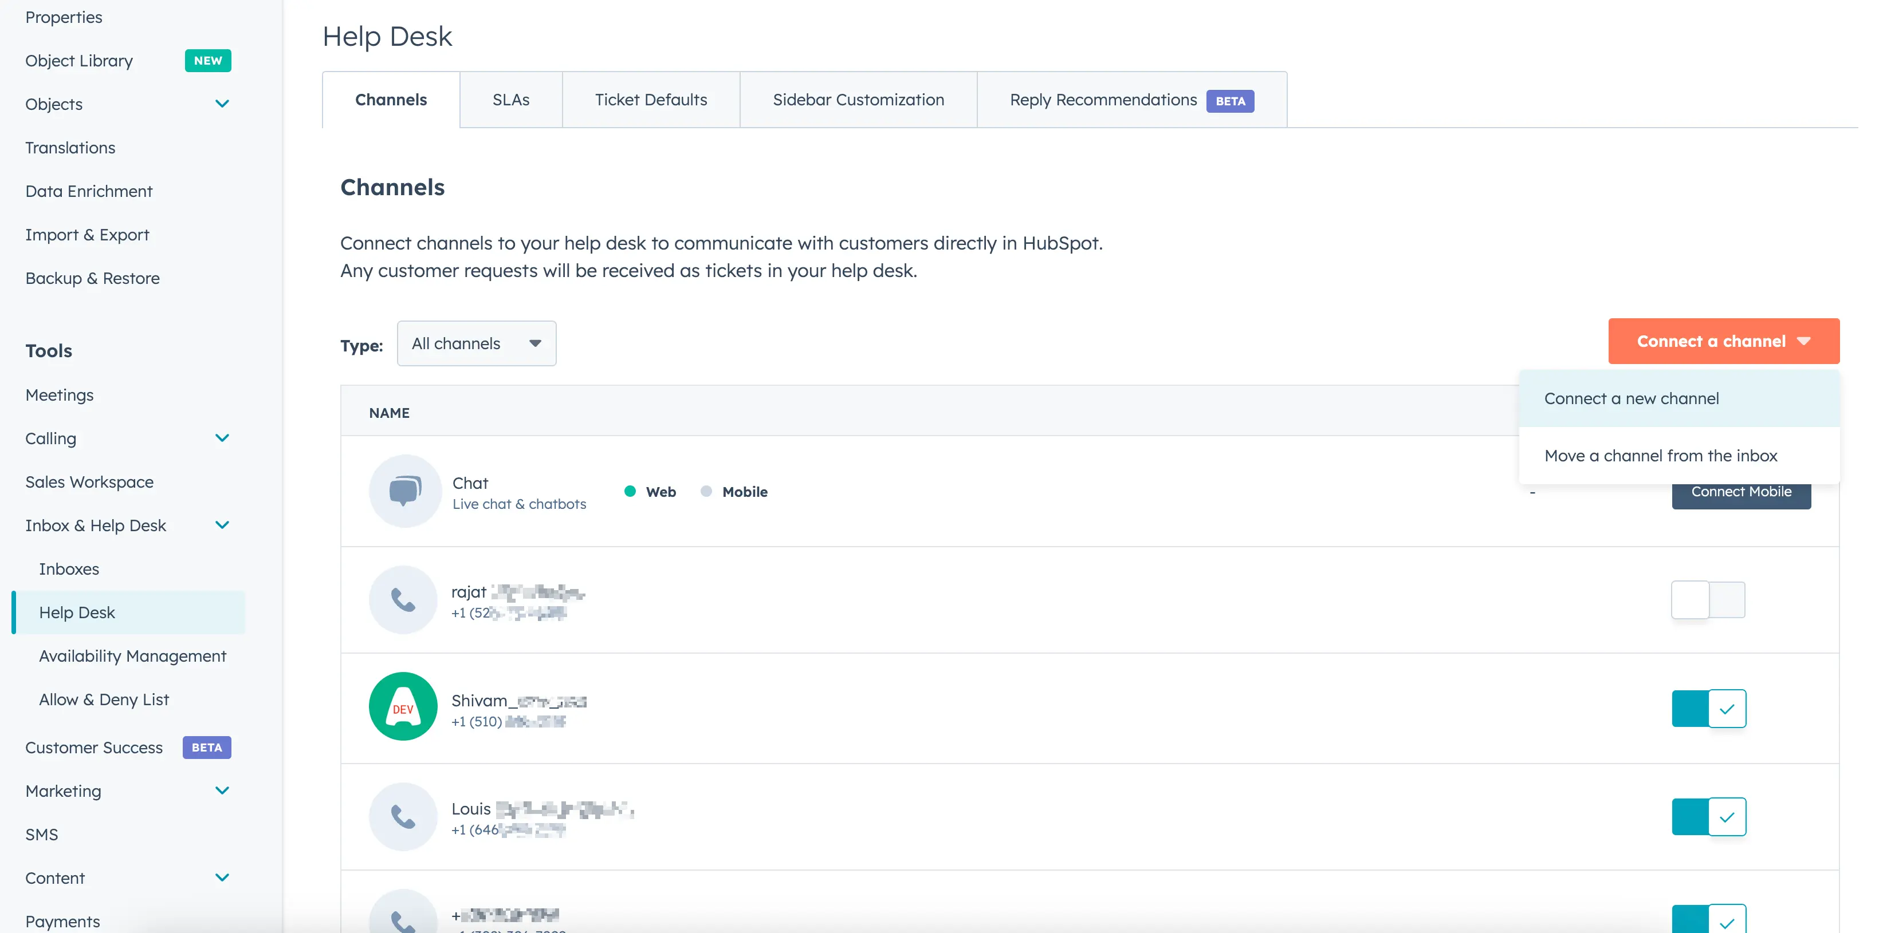Image resolution: width=1879 pixels, height=933 pixels.
Task: Turn off the Louis channel toggle
Action: (1708, 816)
